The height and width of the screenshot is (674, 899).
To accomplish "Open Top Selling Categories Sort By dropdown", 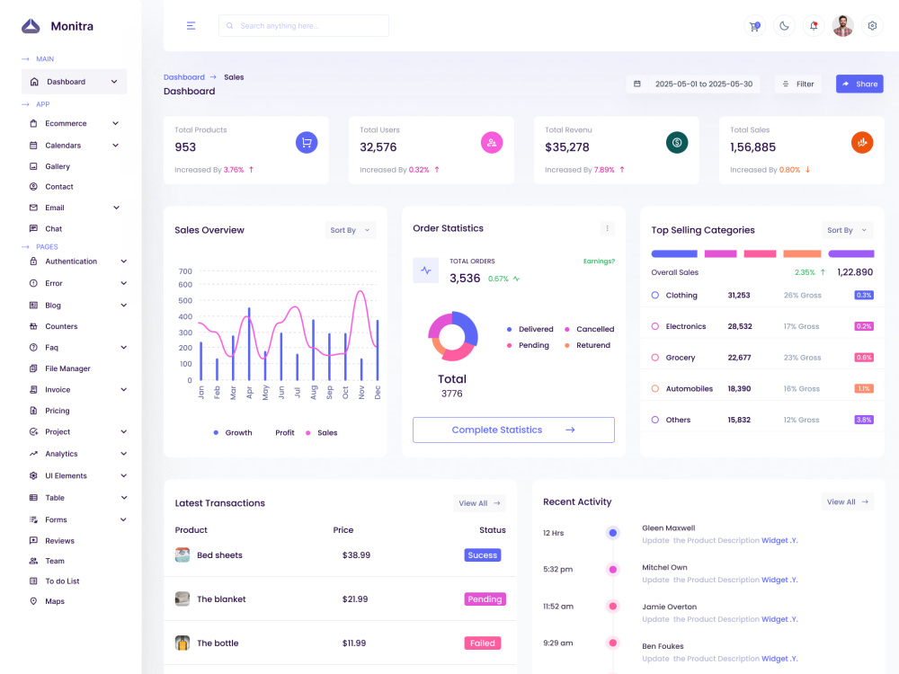I will [x=848, y=230].
